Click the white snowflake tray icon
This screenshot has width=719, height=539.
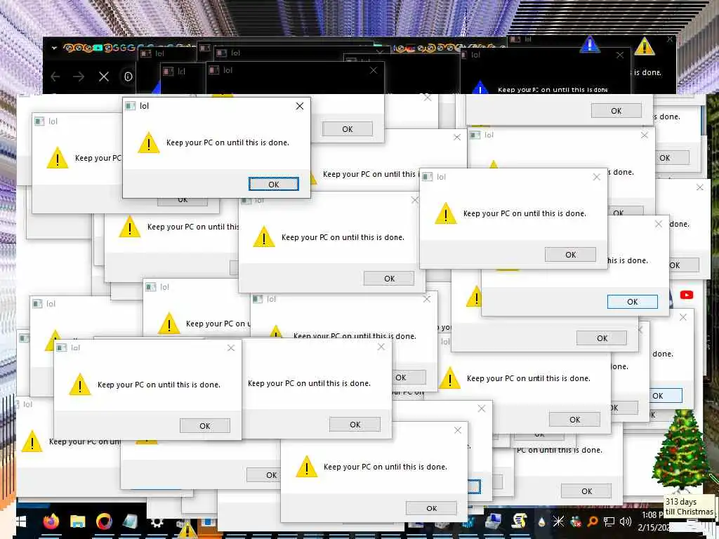tap(558, 521)
